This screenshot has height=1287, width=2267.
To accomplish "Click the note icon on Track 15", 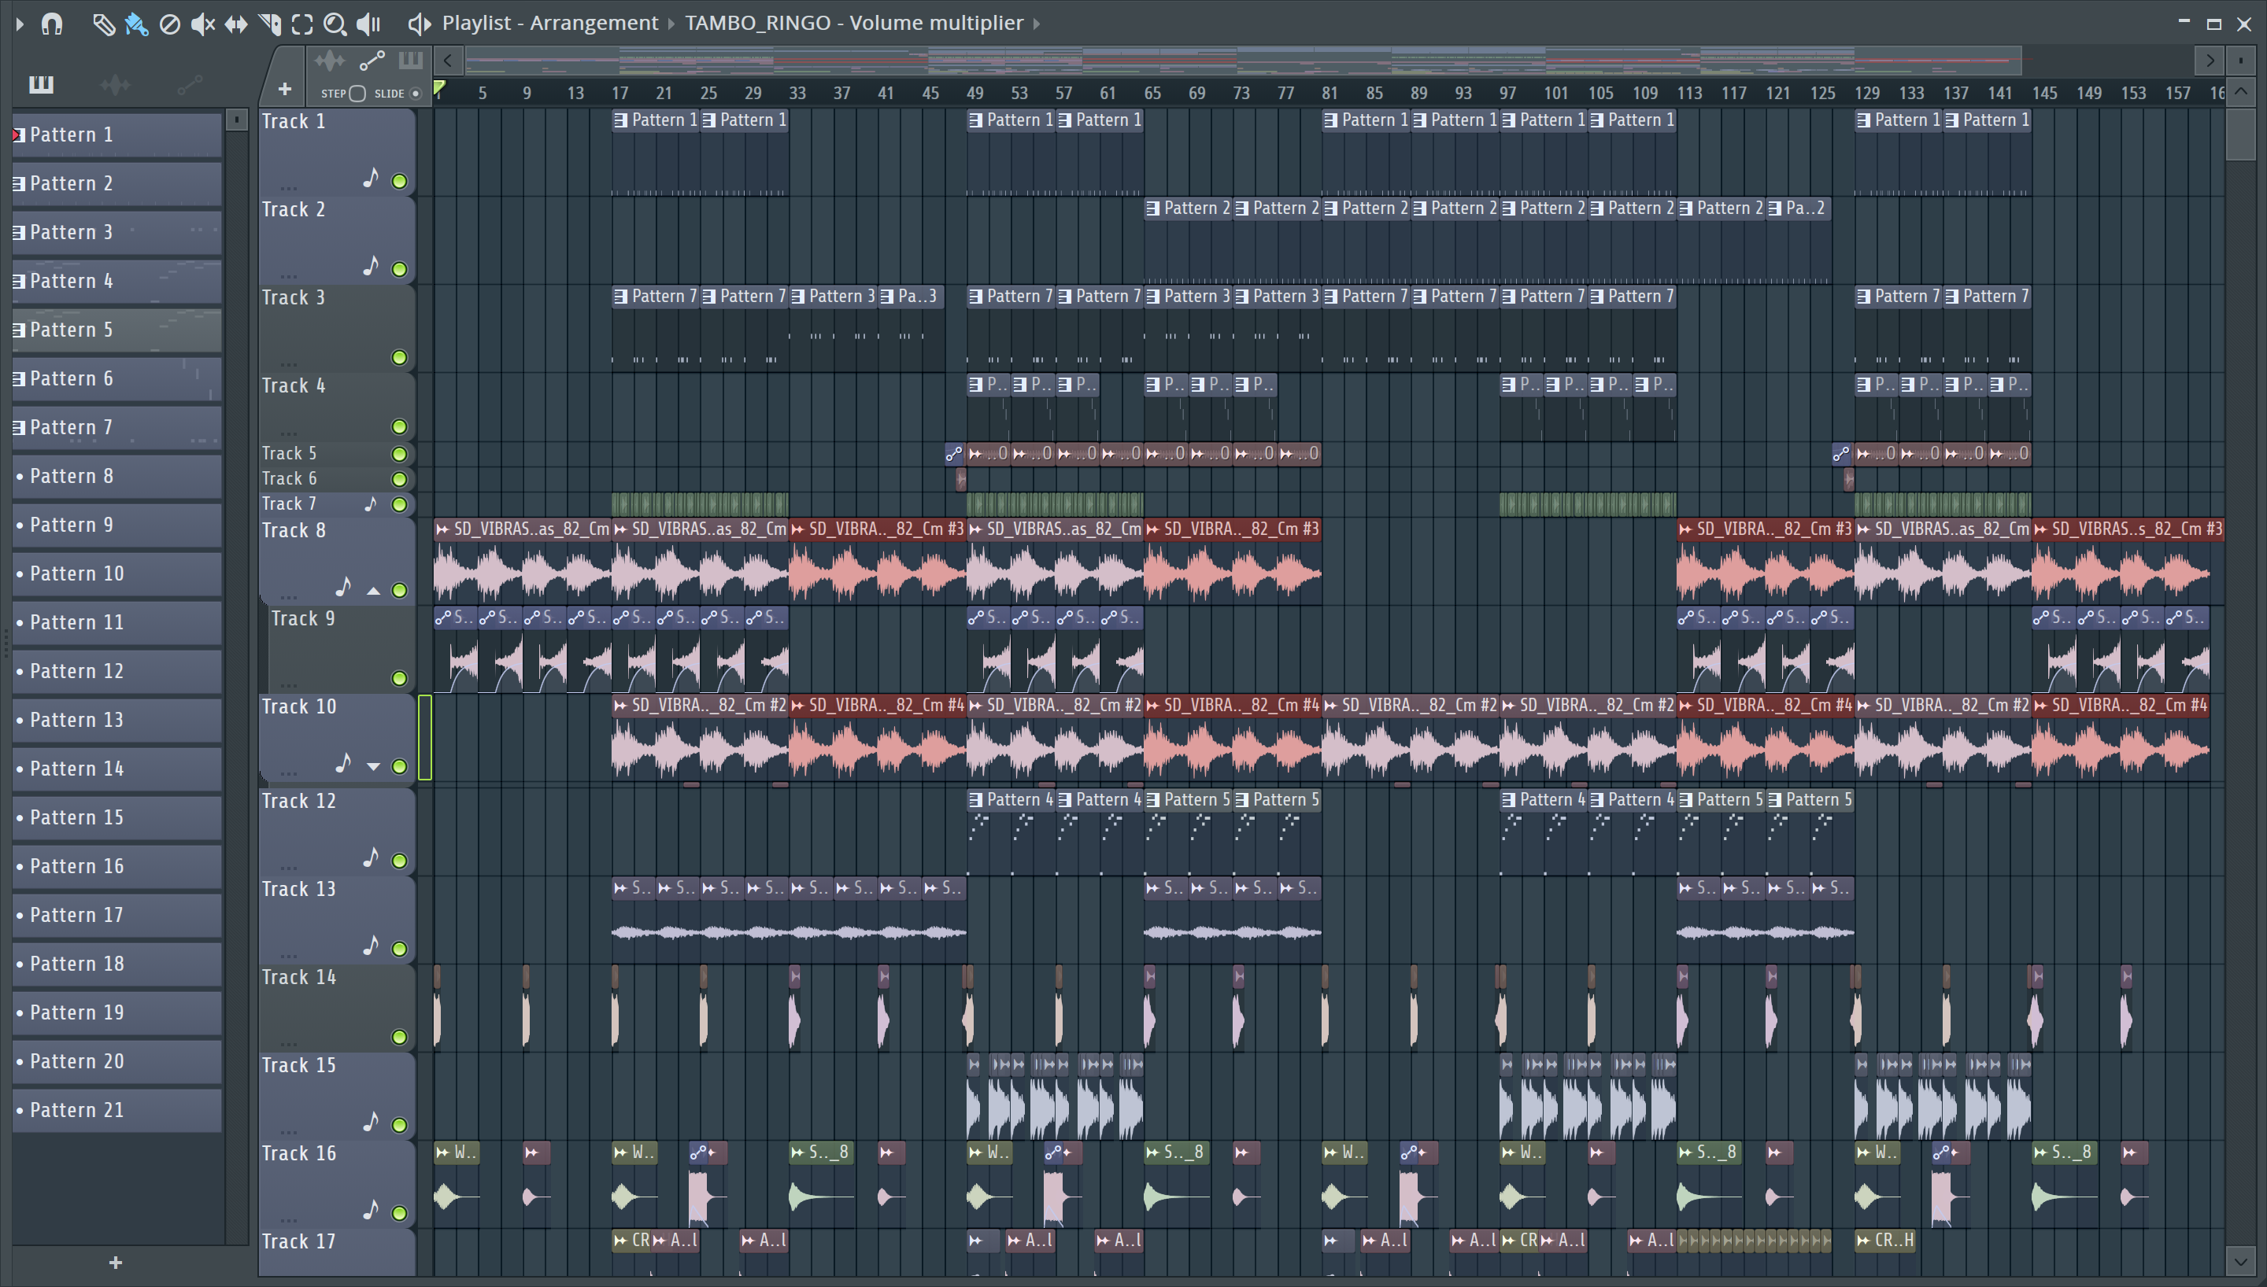I will click(x=372, y=1122).
